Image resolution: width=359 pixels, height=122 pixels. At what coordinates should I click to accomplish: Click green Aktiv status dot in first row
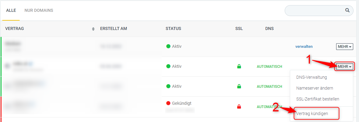(168, 46)
